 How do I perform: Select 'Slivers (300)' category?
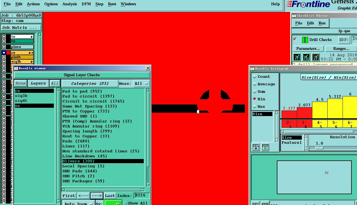(x=103, y=161)
